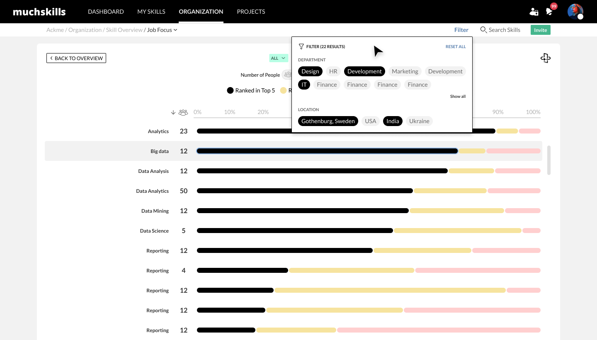Select the Data Science skill label
597x340 pixels.
(154, 231)
